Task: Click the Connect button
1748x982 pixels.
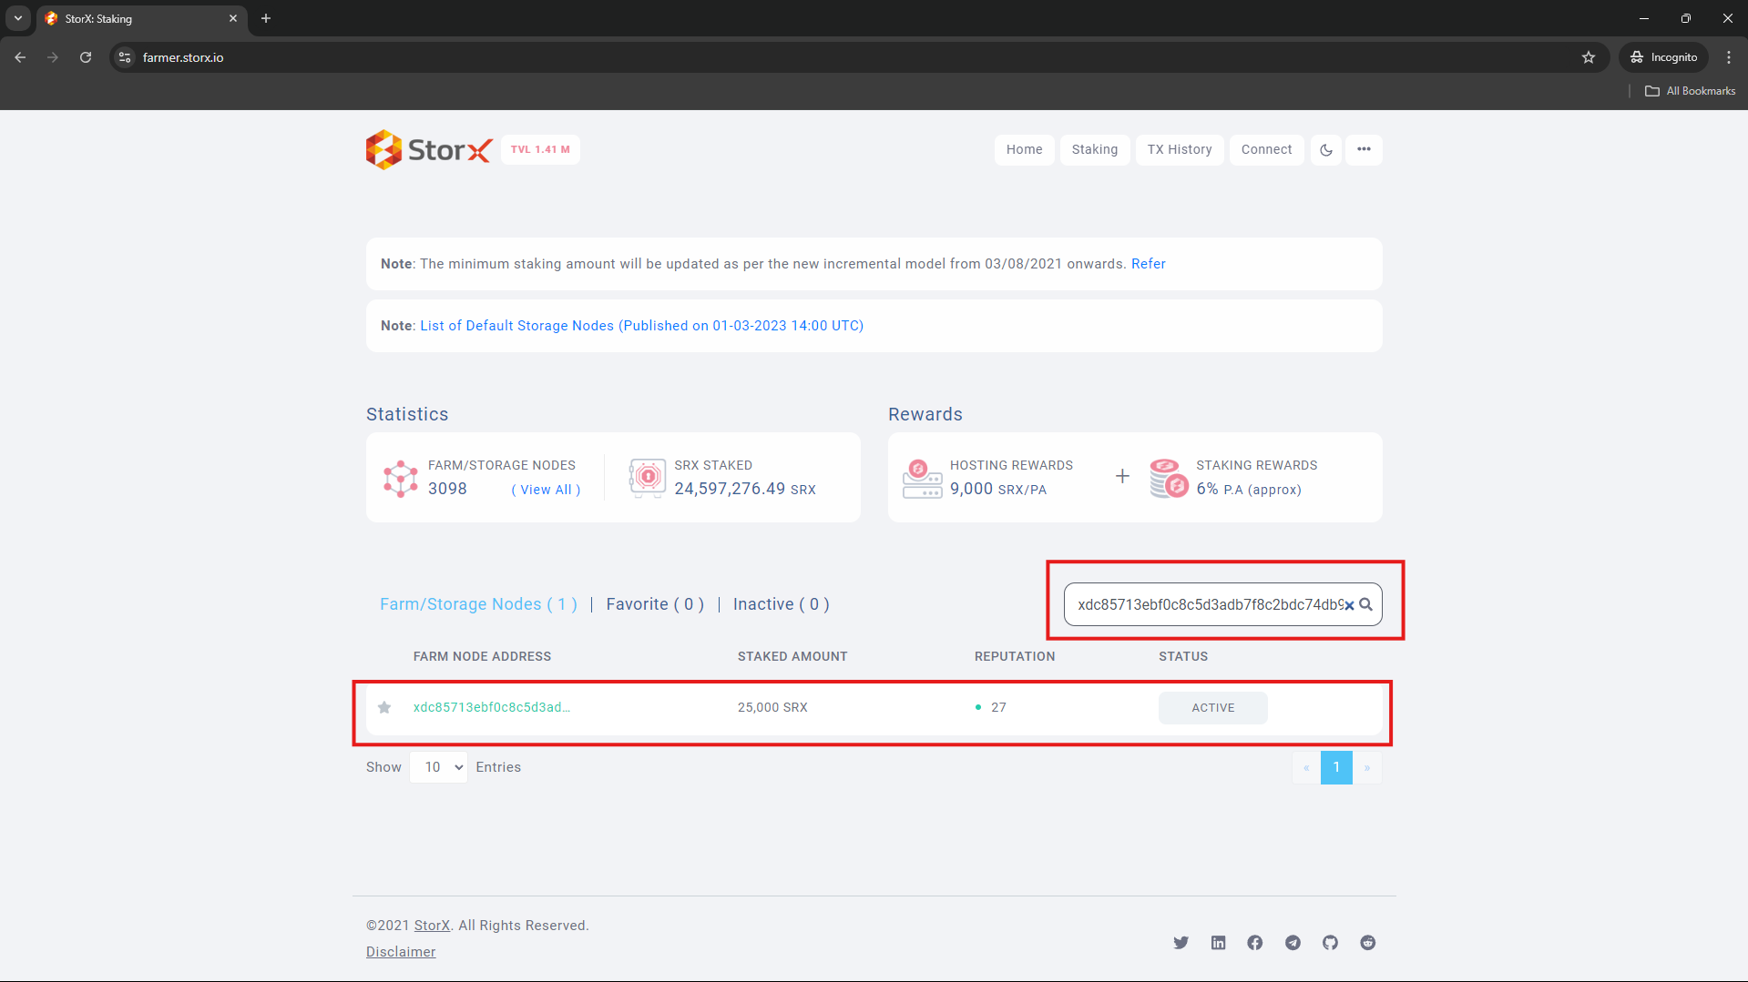Action: (1266, 149)
